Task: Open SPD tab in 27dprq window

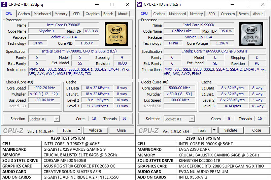Action: (x=76, y=14)
